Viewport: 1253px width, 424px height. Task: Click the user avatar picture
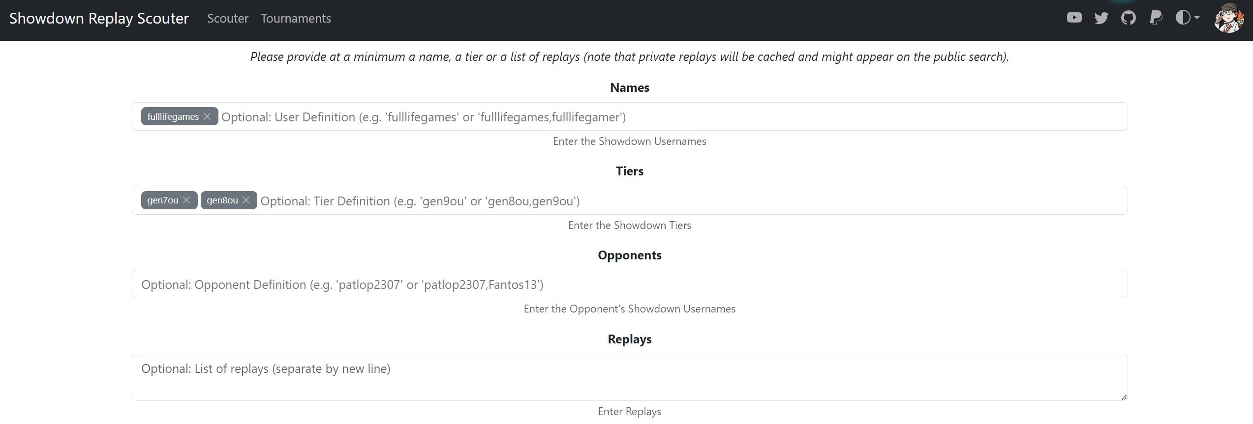point(1229,18)
